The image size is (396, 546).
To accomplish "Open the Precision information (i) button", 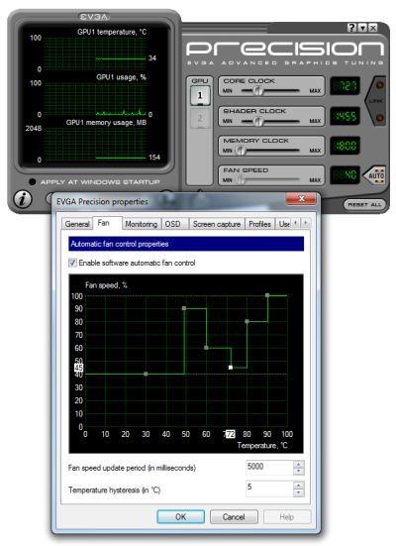I will pyautogui.click(x=23, y=199).
